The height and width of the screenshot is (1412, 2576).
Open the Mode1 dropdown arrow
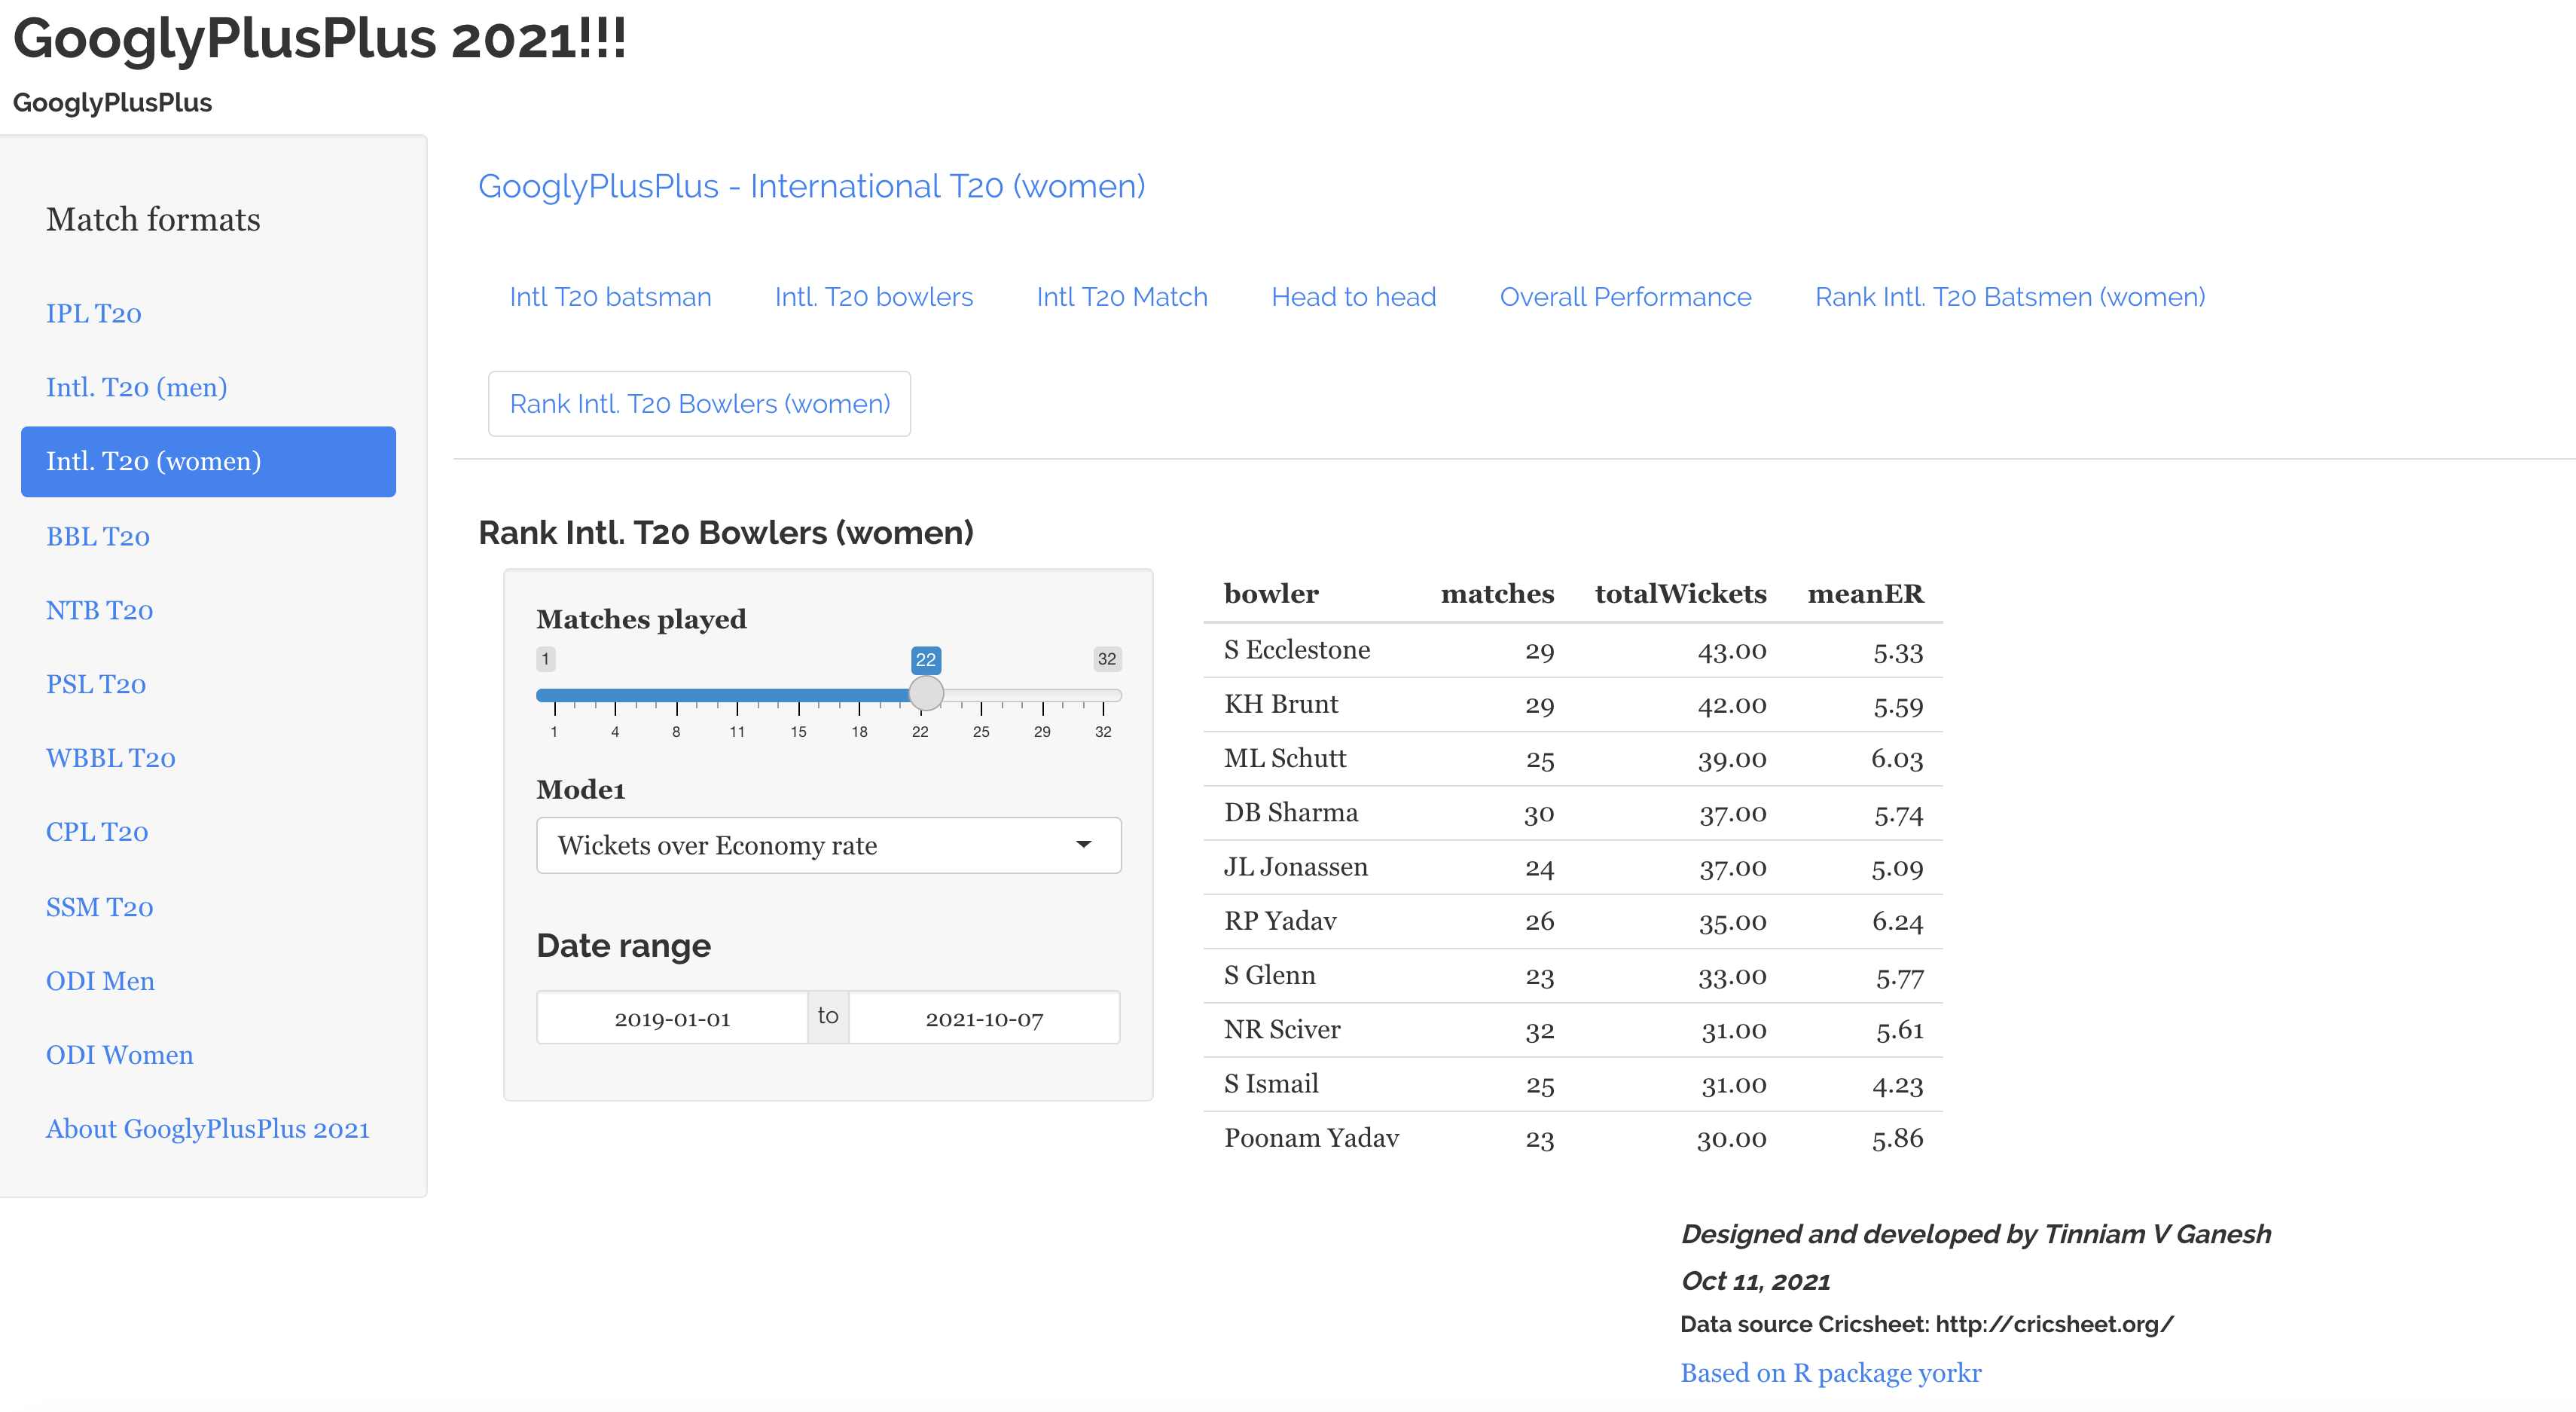click(1083, 845)
